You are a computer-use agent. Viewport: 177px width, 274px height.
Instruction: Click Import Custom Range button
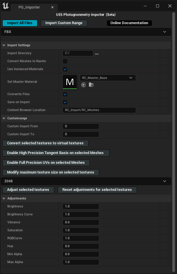64,23
